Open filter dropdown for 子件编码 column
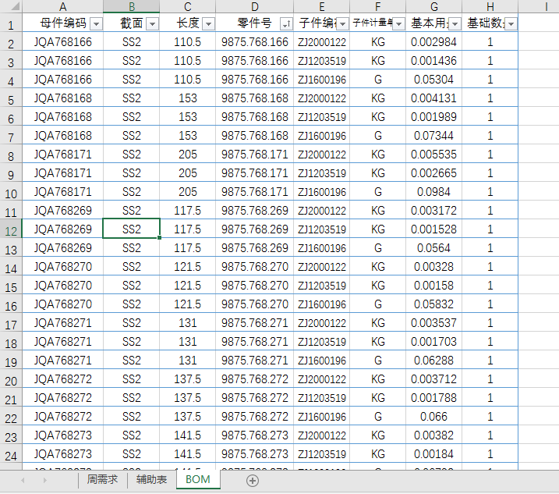This screenshot has width=559, height=494. 342,24
